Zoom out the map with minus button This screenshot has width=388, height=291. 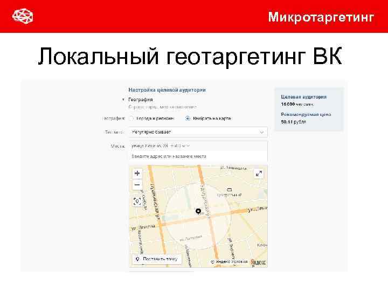pyautogui.click(x=137, y=185)
